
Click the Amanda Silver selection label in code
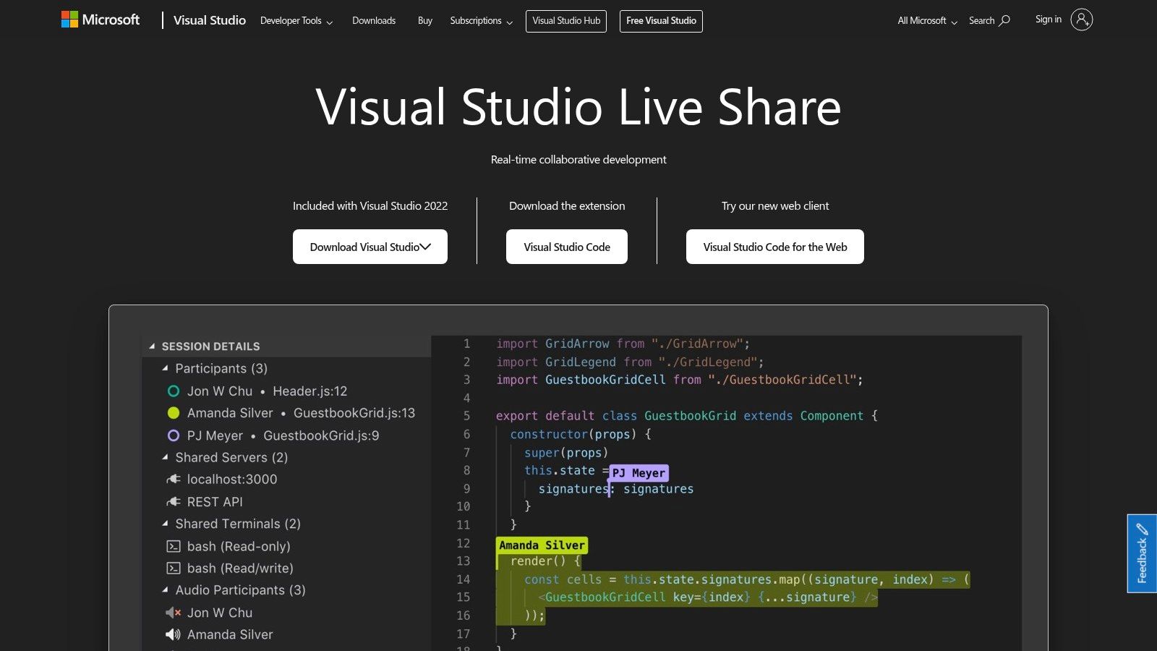click(542, 545)
